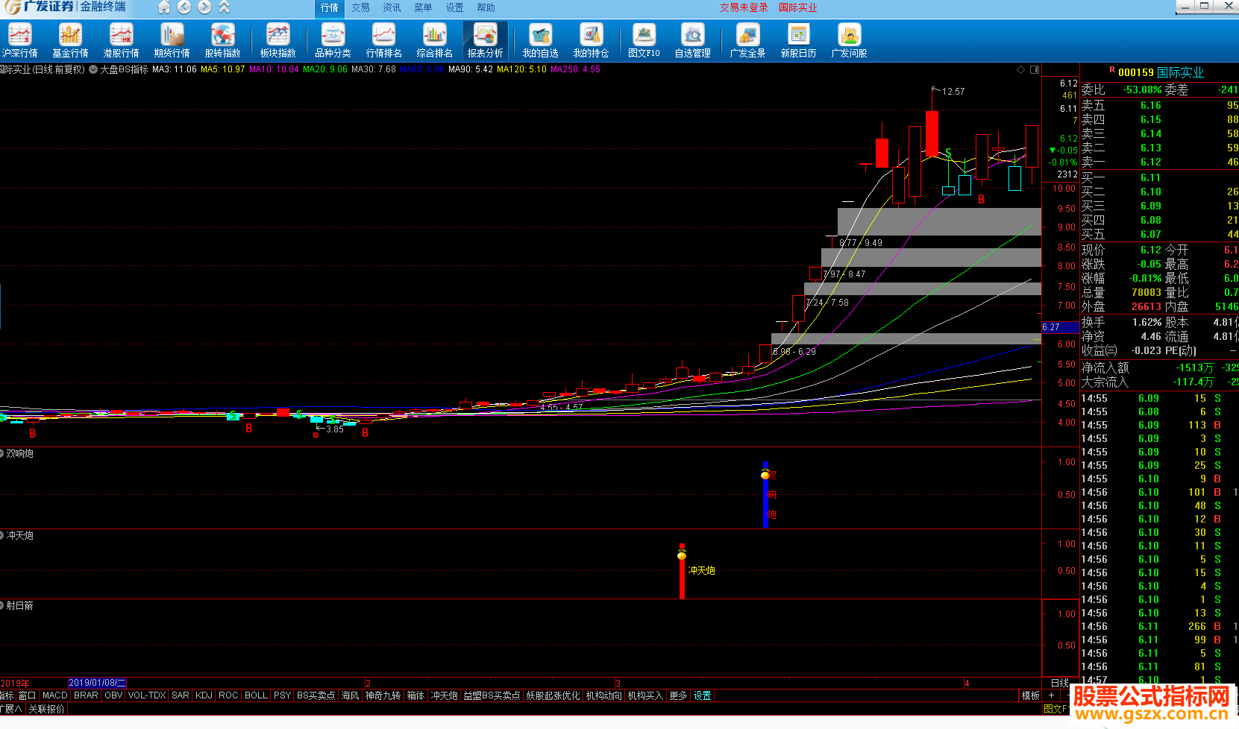The height and width of the screenshot is (729, 1239).
Task: Open 图文F10 company info icon
Action: click(x=644, y=41)
